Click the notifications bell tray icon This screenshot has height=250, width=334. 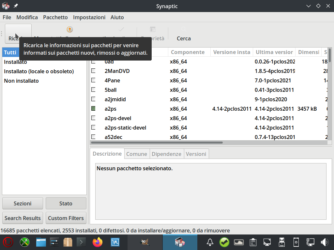pyautogui.click(x=210, y=242)
